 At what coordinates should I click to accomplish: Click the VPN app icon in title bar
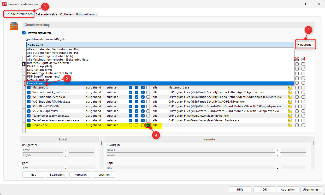click(4, 4)
